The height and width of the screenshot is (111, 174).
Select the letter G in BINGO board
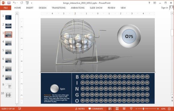click(77, 95)
